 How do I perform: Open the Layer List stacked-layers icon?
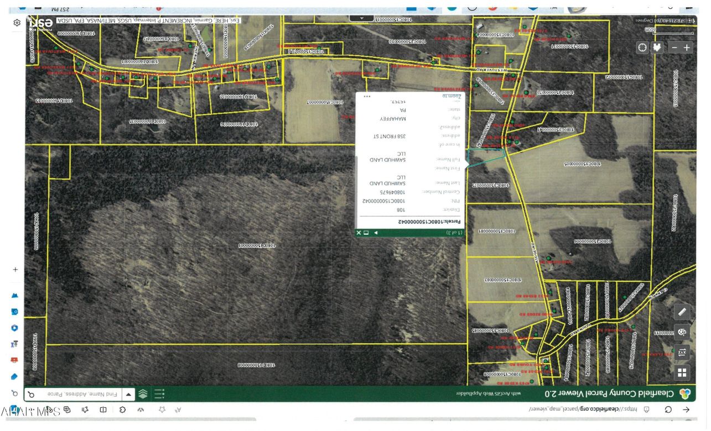[x=143, y=394]
